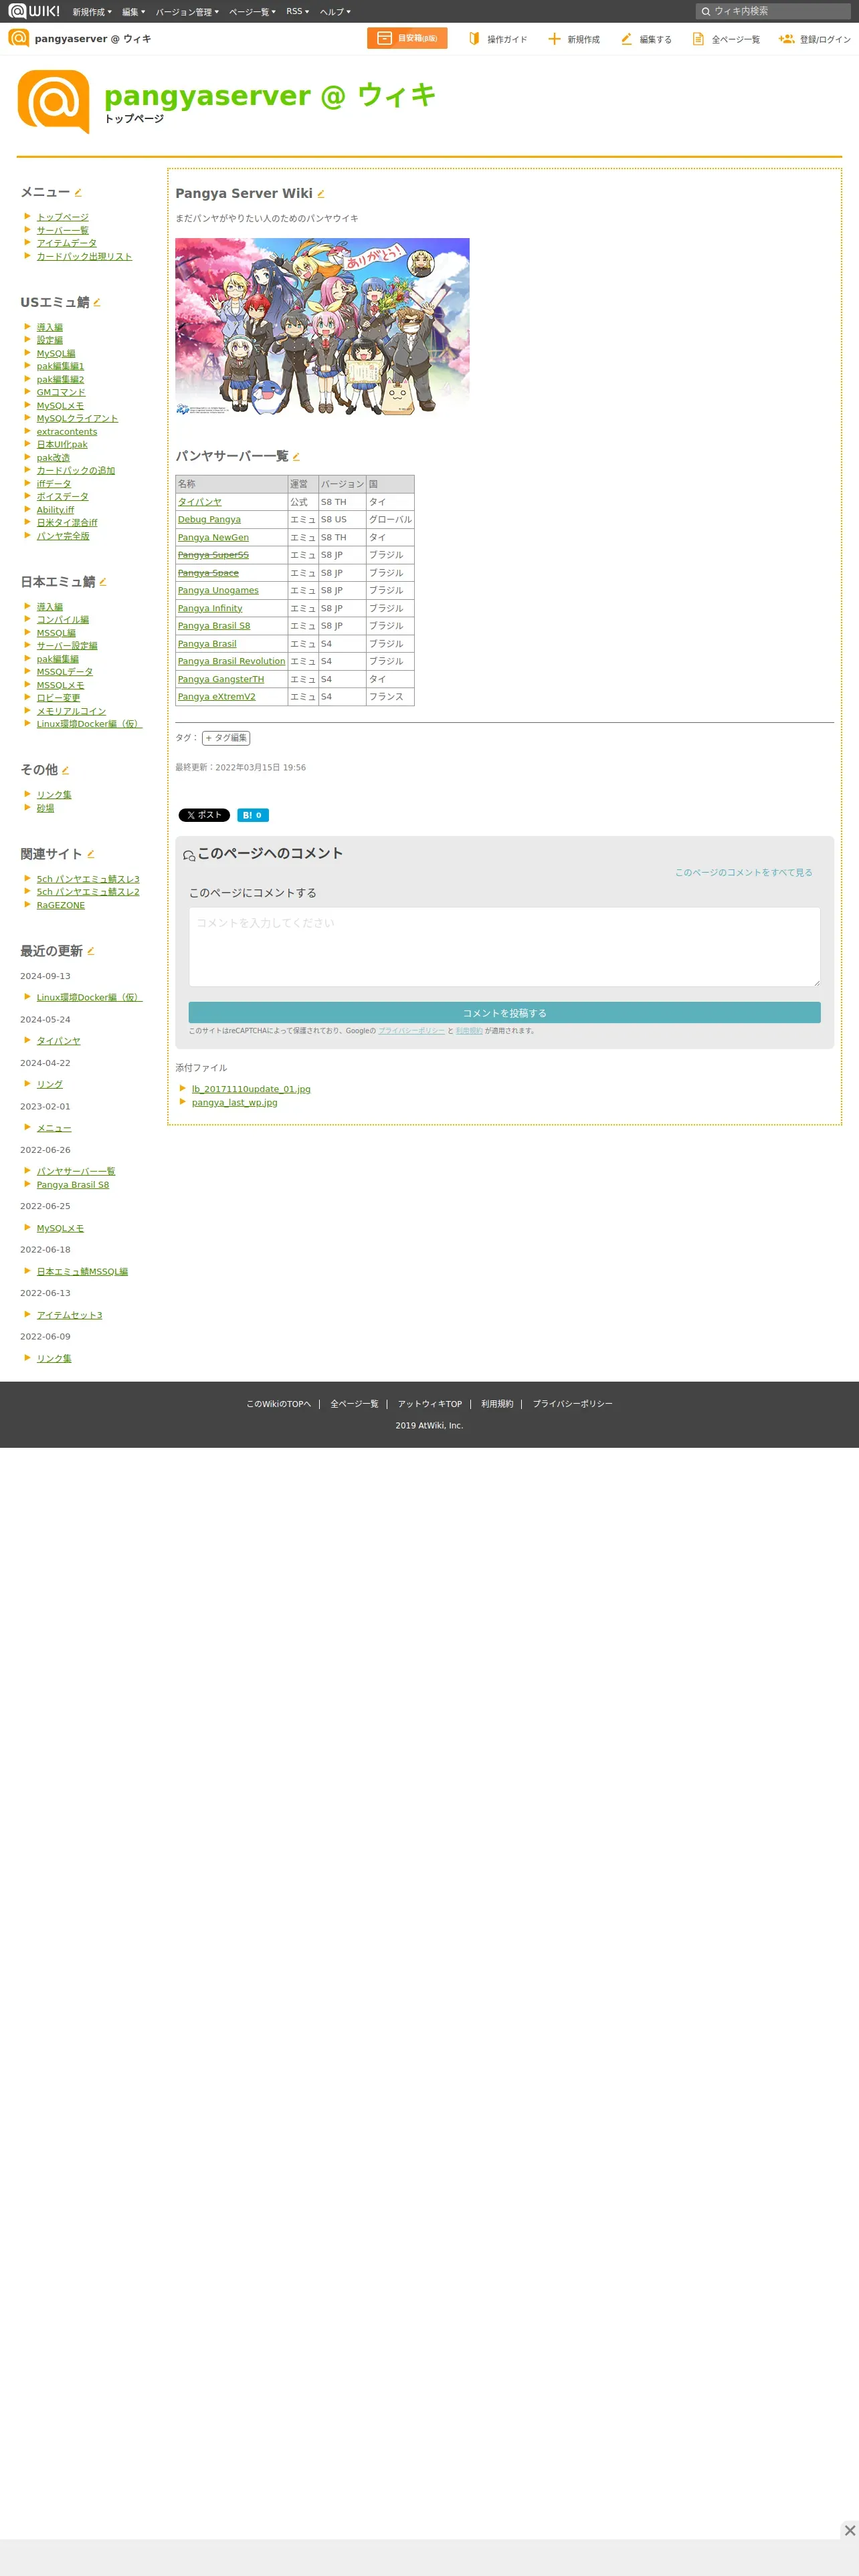859x2576 pixels.
Task: Open the バージョン管理 dropdown menu
Action: 187,12
